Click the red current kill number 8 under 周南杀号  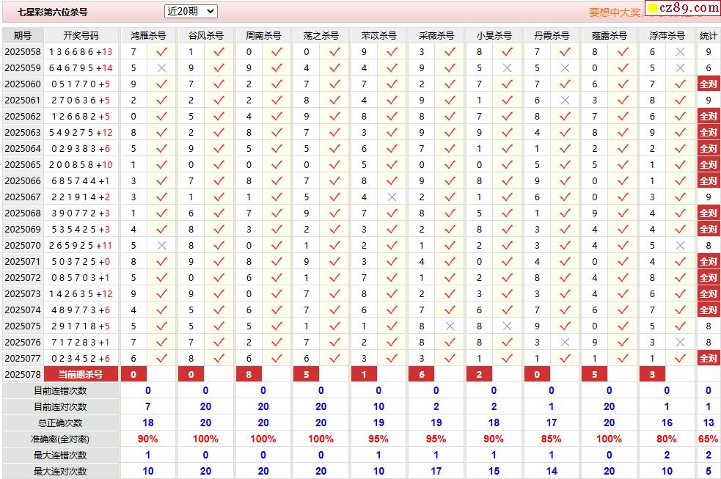[249, 375]
